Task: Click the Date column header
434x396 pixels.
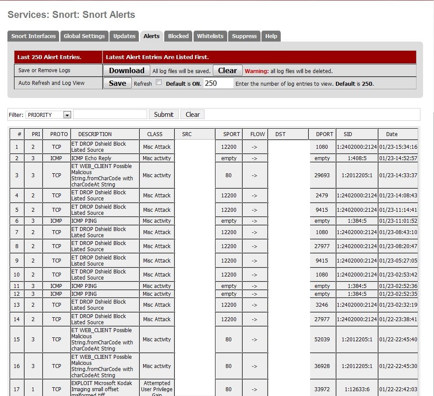Action: coord(392,134)
